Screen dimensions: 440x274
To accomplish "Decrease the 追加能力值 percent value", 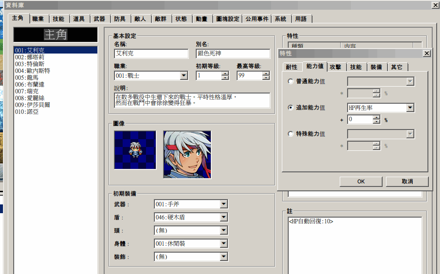I will pyautogui.click(x=377, y=122).
